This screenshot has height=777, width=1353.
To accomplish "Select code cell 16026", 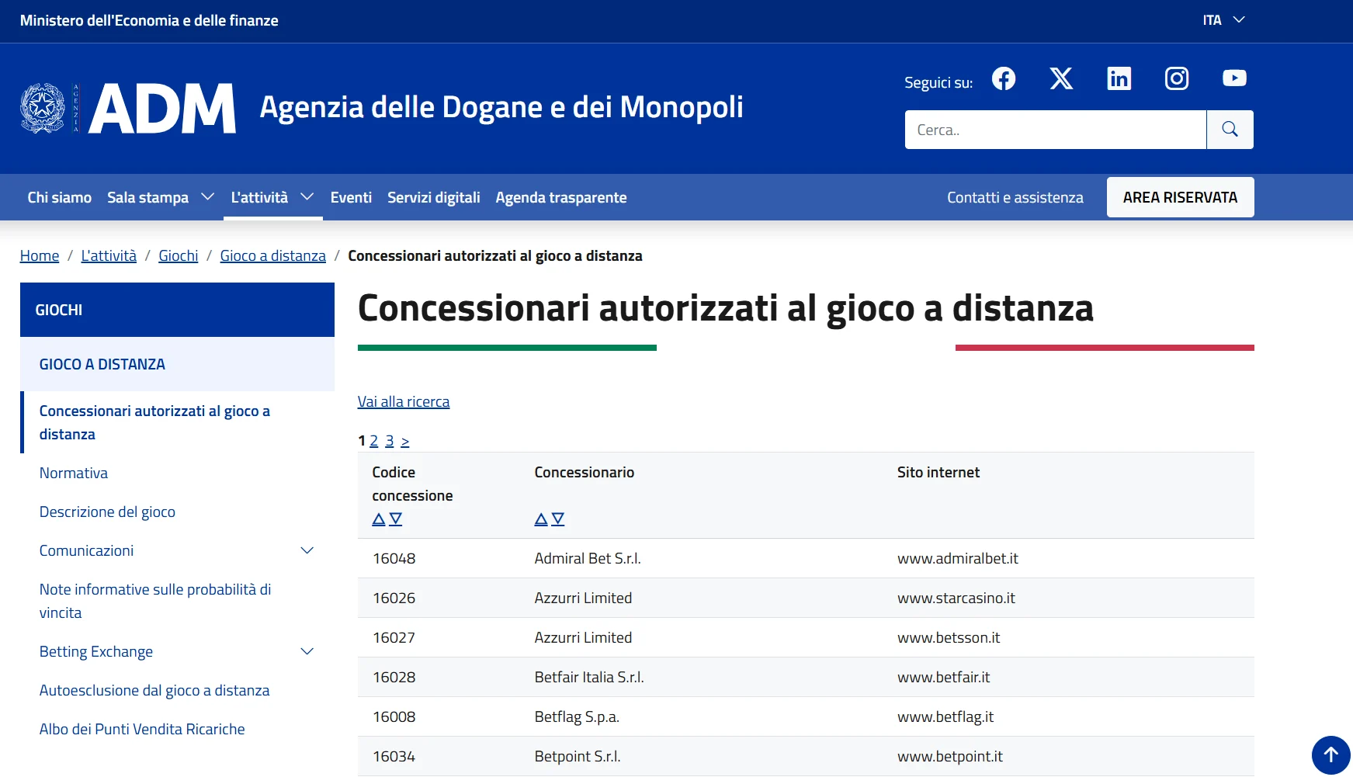I will point(394,598).
